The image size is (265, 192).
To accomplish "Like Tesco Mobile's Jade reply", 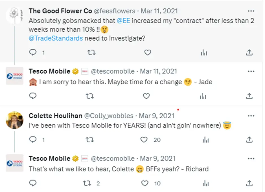I will pyautogui.click(x=146, y=96).
